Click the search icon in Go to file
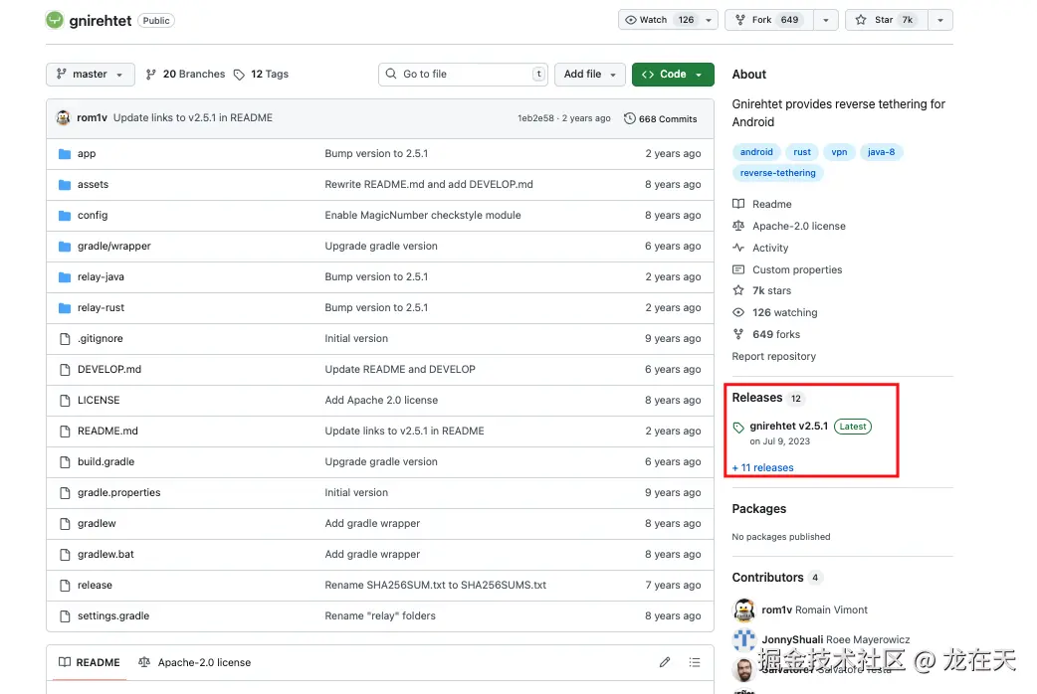 [x=391, y=74]
